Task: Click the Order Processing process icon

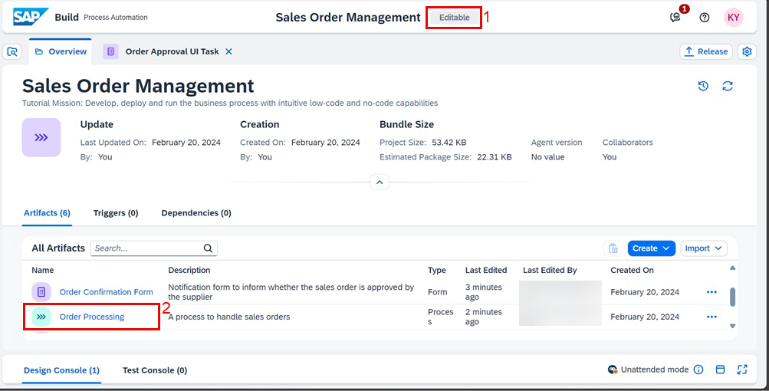Action: click(41, 317)
